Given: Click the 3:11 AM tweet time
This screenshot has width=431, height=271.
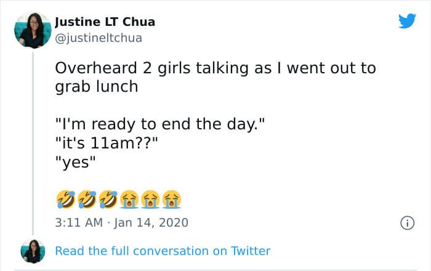Looking at the screenshot, I should 79,222.
